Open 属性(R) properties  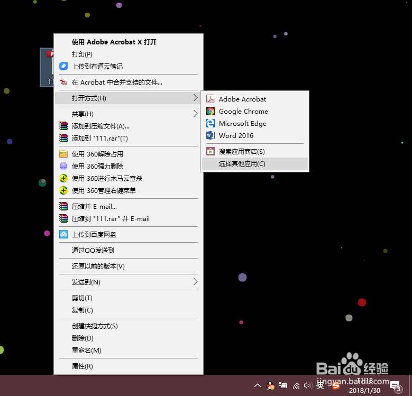[x=129, y=366]
